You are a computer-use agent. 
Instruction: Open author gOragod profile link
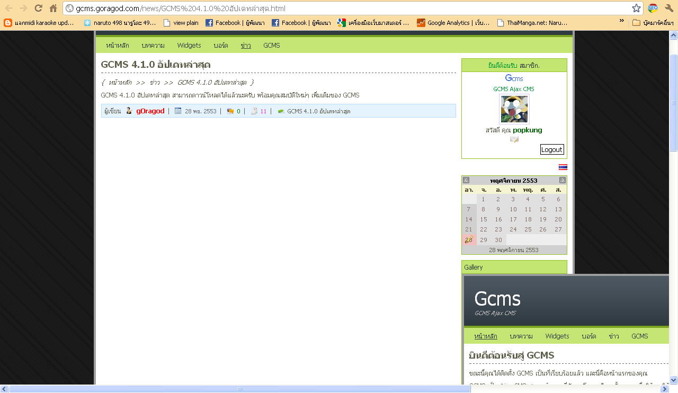point(150,111)
